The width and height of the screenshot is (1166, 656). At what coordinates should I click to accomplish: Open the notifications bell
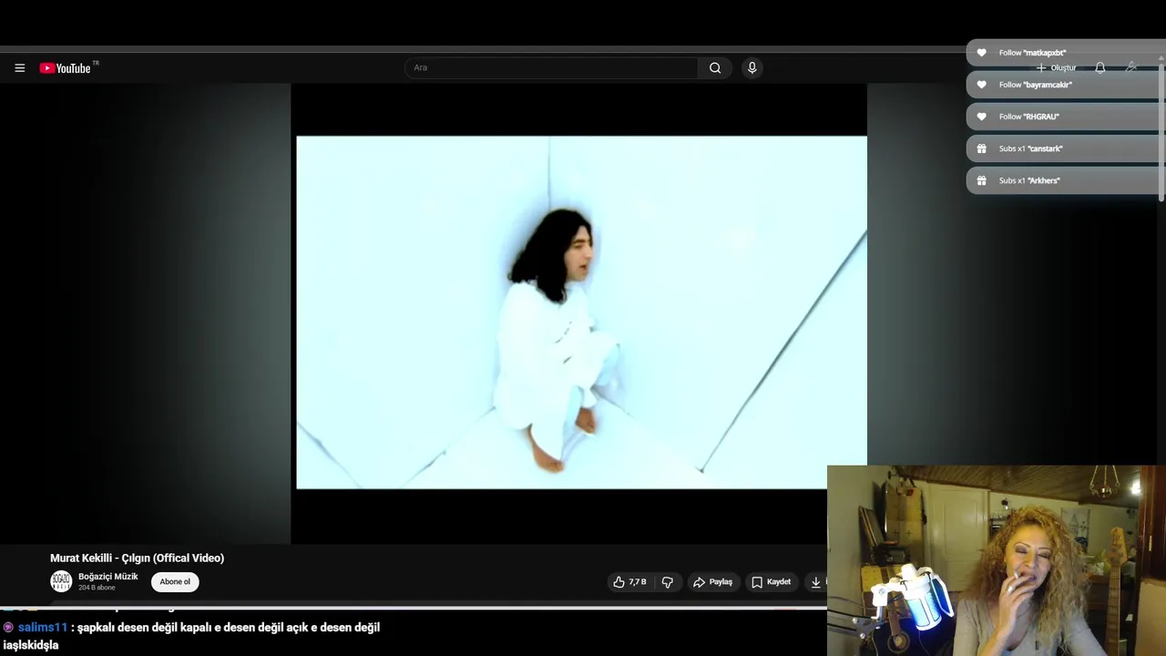pos(1100,67)
